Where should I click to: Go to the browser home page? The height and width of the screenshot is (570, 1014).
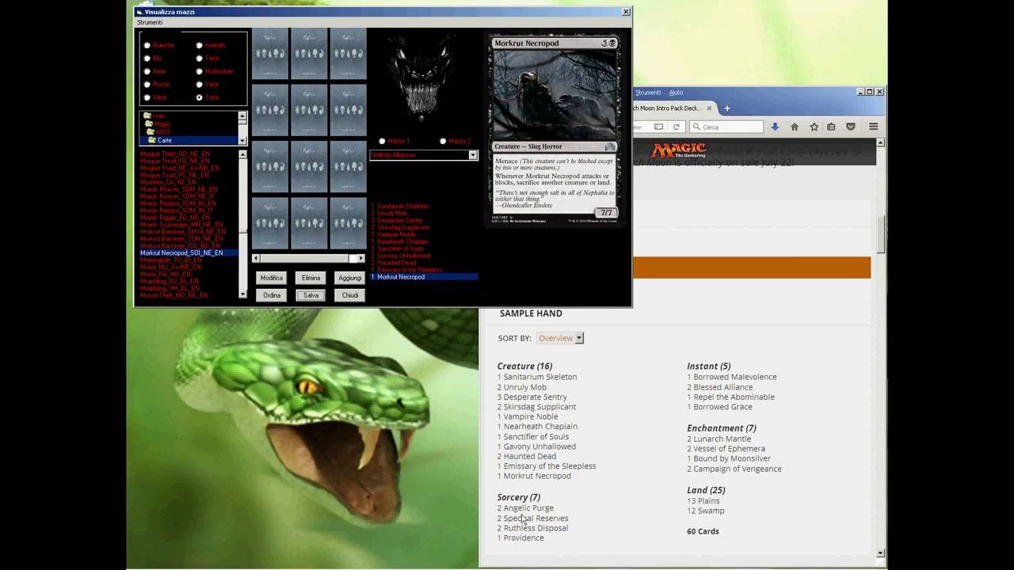[x=795, y=127]
